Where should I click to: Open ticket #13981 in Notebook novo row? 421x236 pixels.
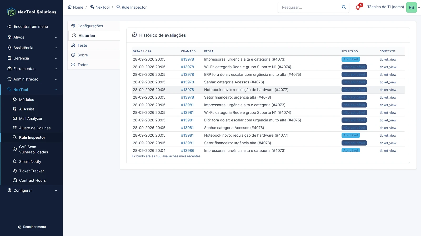[187, 135]
